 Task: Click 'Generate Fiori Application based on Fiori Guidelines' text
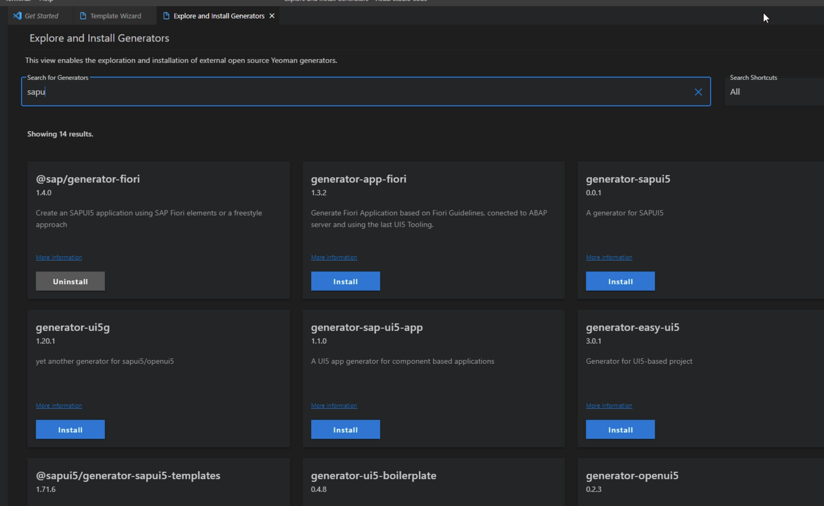429,218
